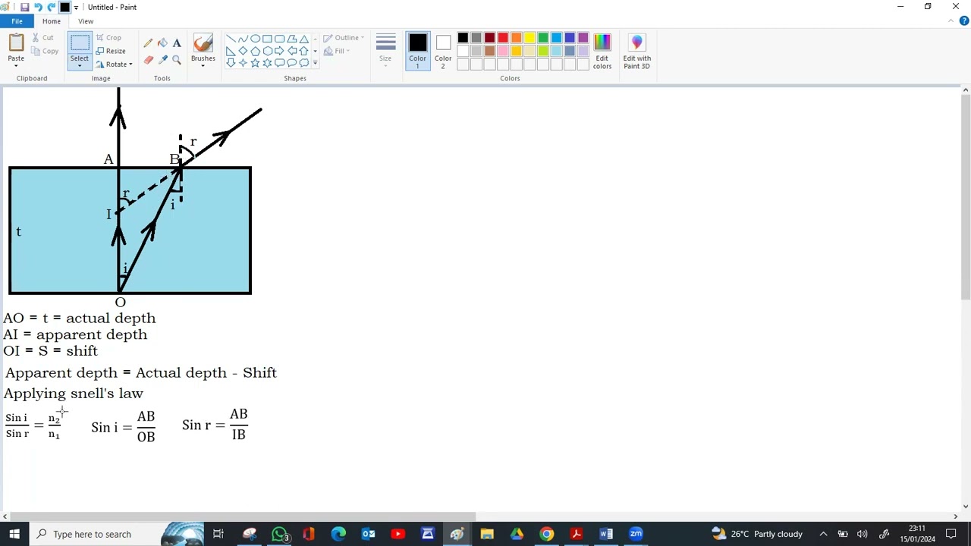Open the Paste dropdown arrow
Screen dimensions: 971x546
(x=16, y=66)
